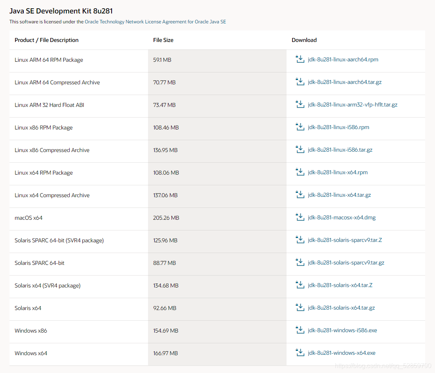Click the Download column header
The height and width of the screenshot is (373, 435).
point(304,40)
